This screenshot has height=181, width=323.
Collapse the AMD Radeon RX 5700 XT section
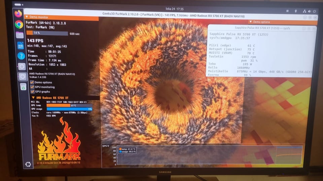[x=33, y=98]
